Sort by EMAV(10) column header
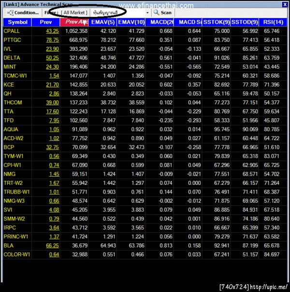 pos(131,22)
